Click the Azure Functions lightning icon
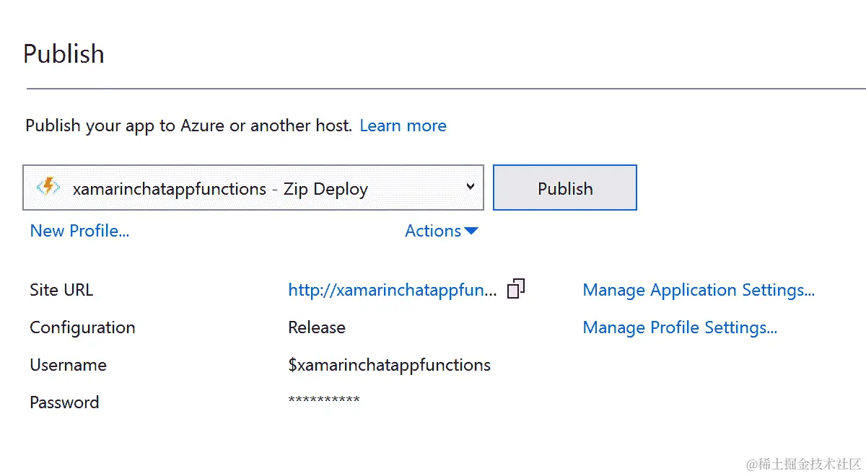 48,188
